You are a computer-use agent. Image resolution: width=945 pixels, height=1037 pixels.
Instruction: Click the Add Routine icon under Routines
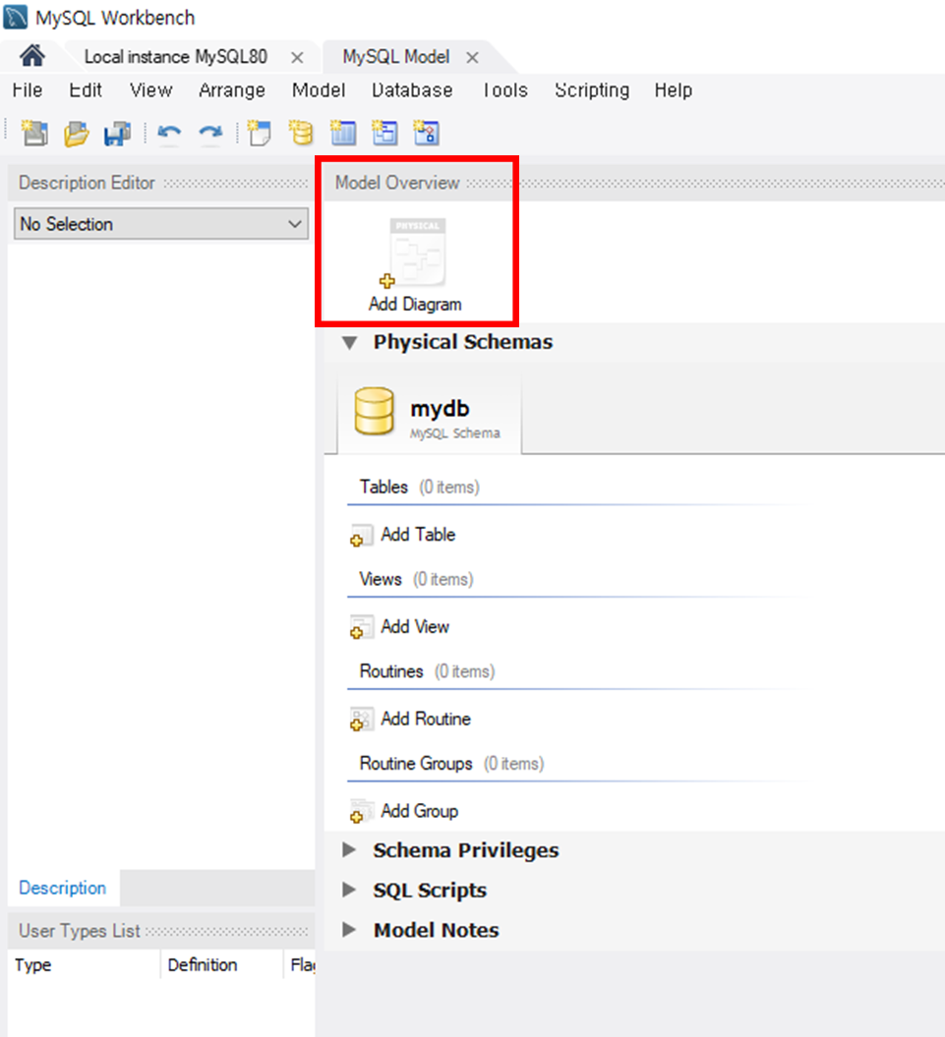pyautogui.click(x=361, y=720)
